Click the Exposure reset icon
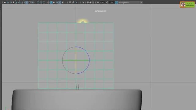Viewport: 196px width, 110px height. (98, 2)
